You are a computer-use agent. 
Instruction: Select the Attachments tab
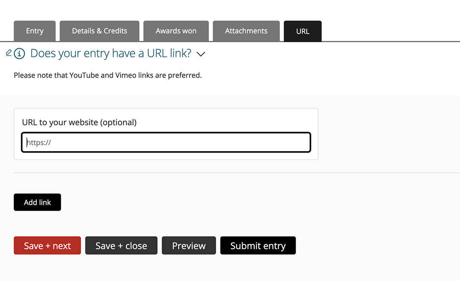pyautogui.click(x=246, y=31)
